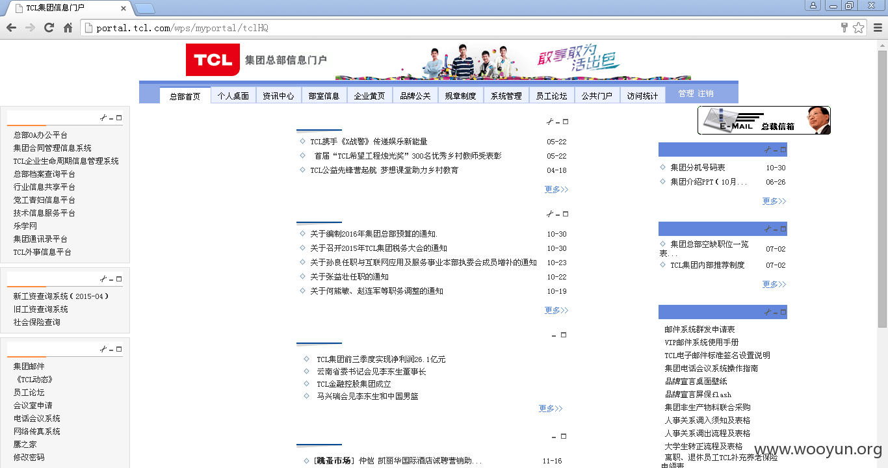The image size is (888, 468).
Task: Click wrench icon of the 集团分机号码表 panel
Action: point(767,149)
